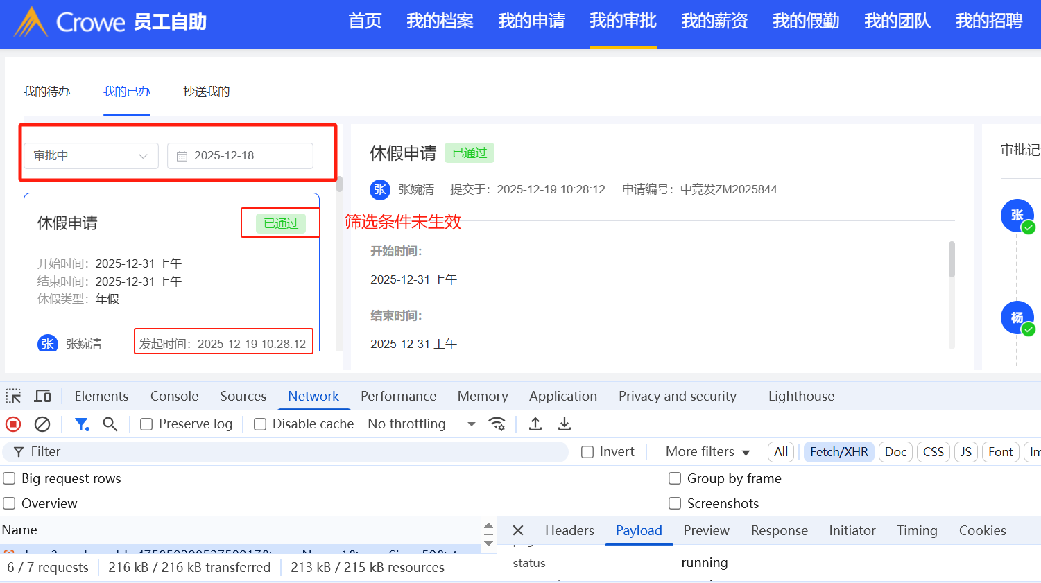The width and height of the screenshot is (1041, 583).
Task: Check the Disable cache option
Action: pos(260,424)
